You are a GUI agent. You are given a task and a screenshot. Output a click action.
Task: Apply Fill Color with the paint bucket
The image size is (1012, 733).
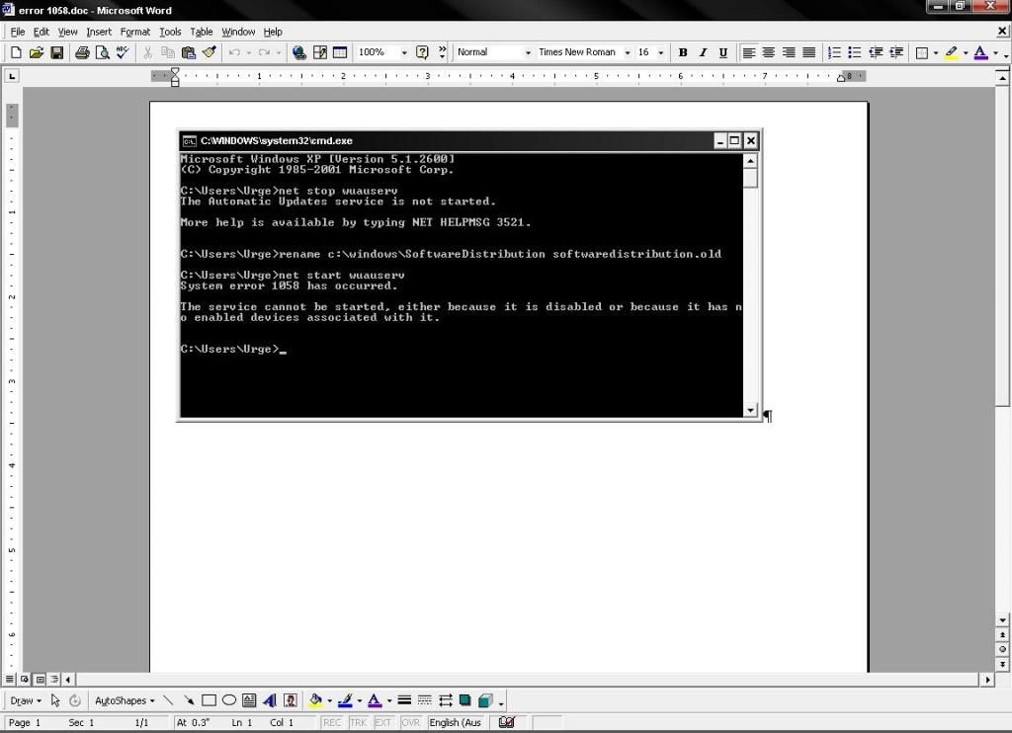click(x=315, y=700)
